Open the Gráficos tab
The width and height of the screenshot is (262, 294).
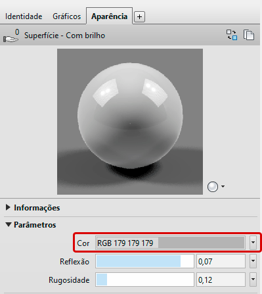[x=67, y=16]
